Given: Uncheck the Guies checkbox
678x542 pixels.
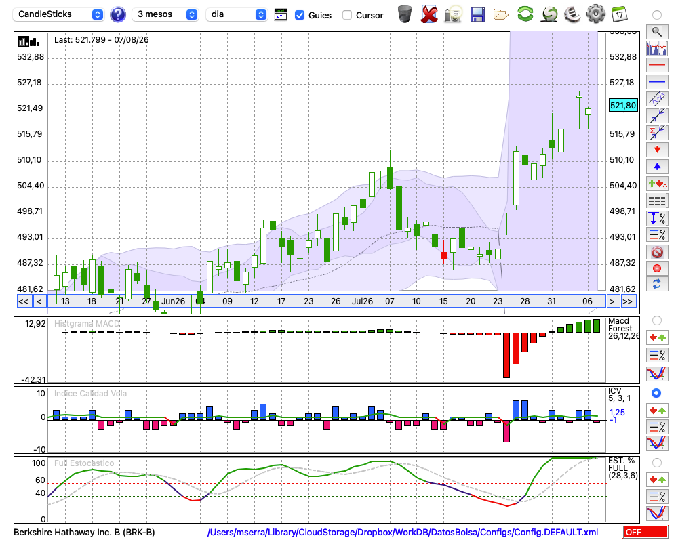Looking at the screenshot, I should coord(299,15).
